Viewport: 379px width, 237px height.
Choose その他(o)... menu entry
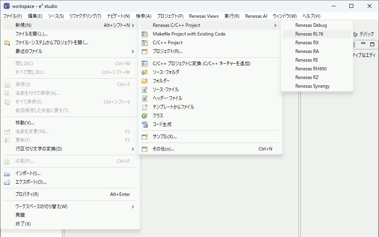pos(210,149)
